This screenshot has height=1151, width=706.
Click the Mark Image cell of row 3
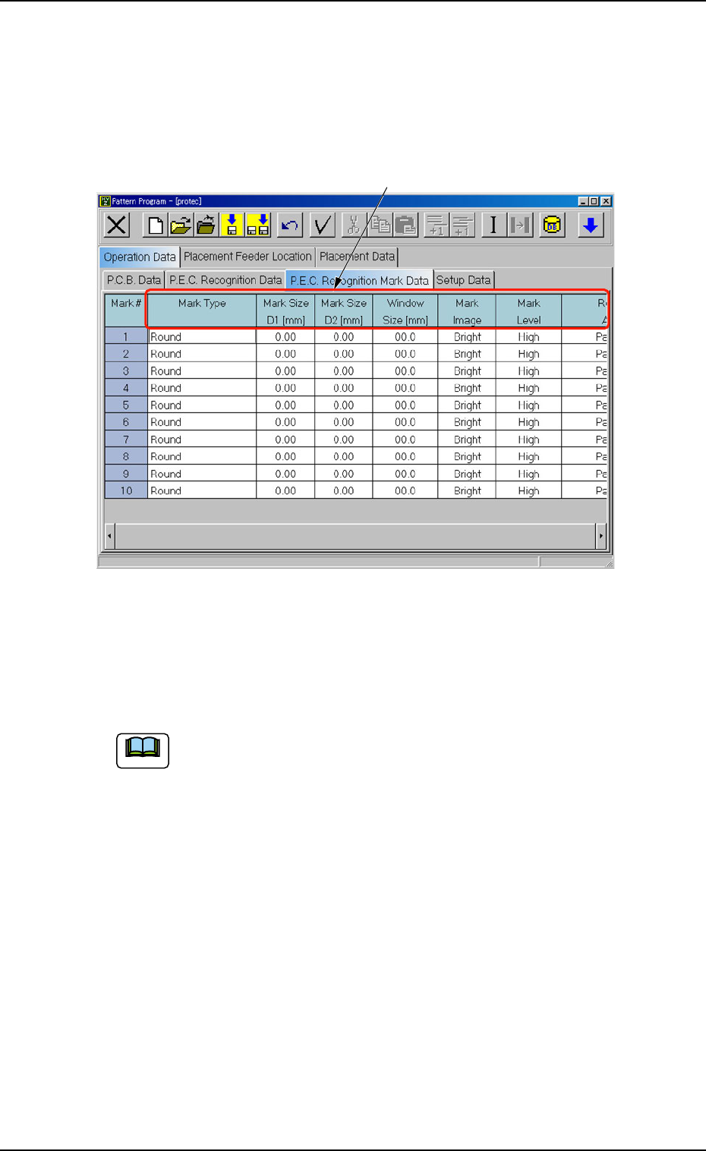(467, 371)
